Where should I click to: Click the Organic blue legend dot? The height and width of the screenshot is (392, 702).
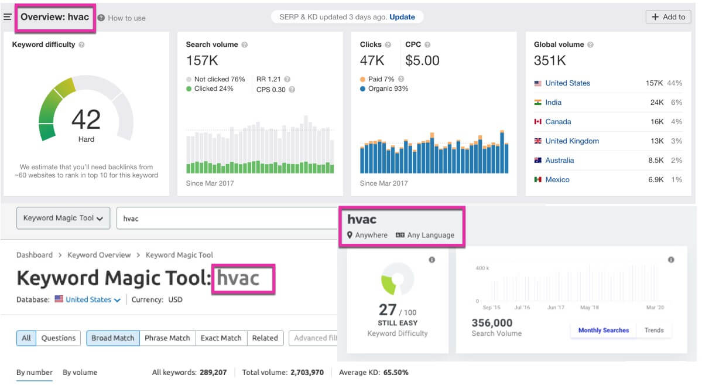pyautogui.click(x=362, y=88)
